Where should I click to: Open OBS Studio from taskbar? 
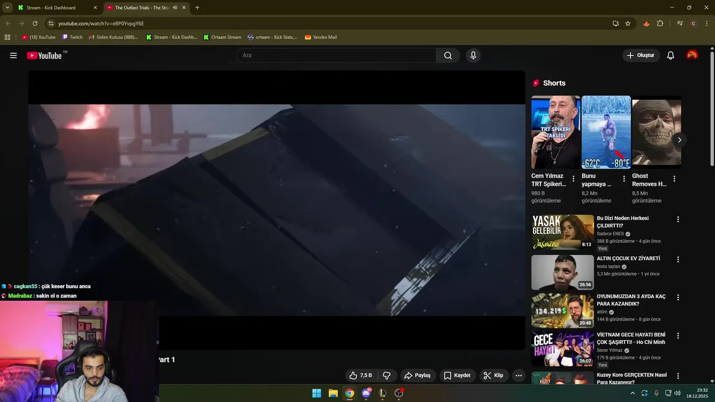pyautogui.click(x=399, y=393)
